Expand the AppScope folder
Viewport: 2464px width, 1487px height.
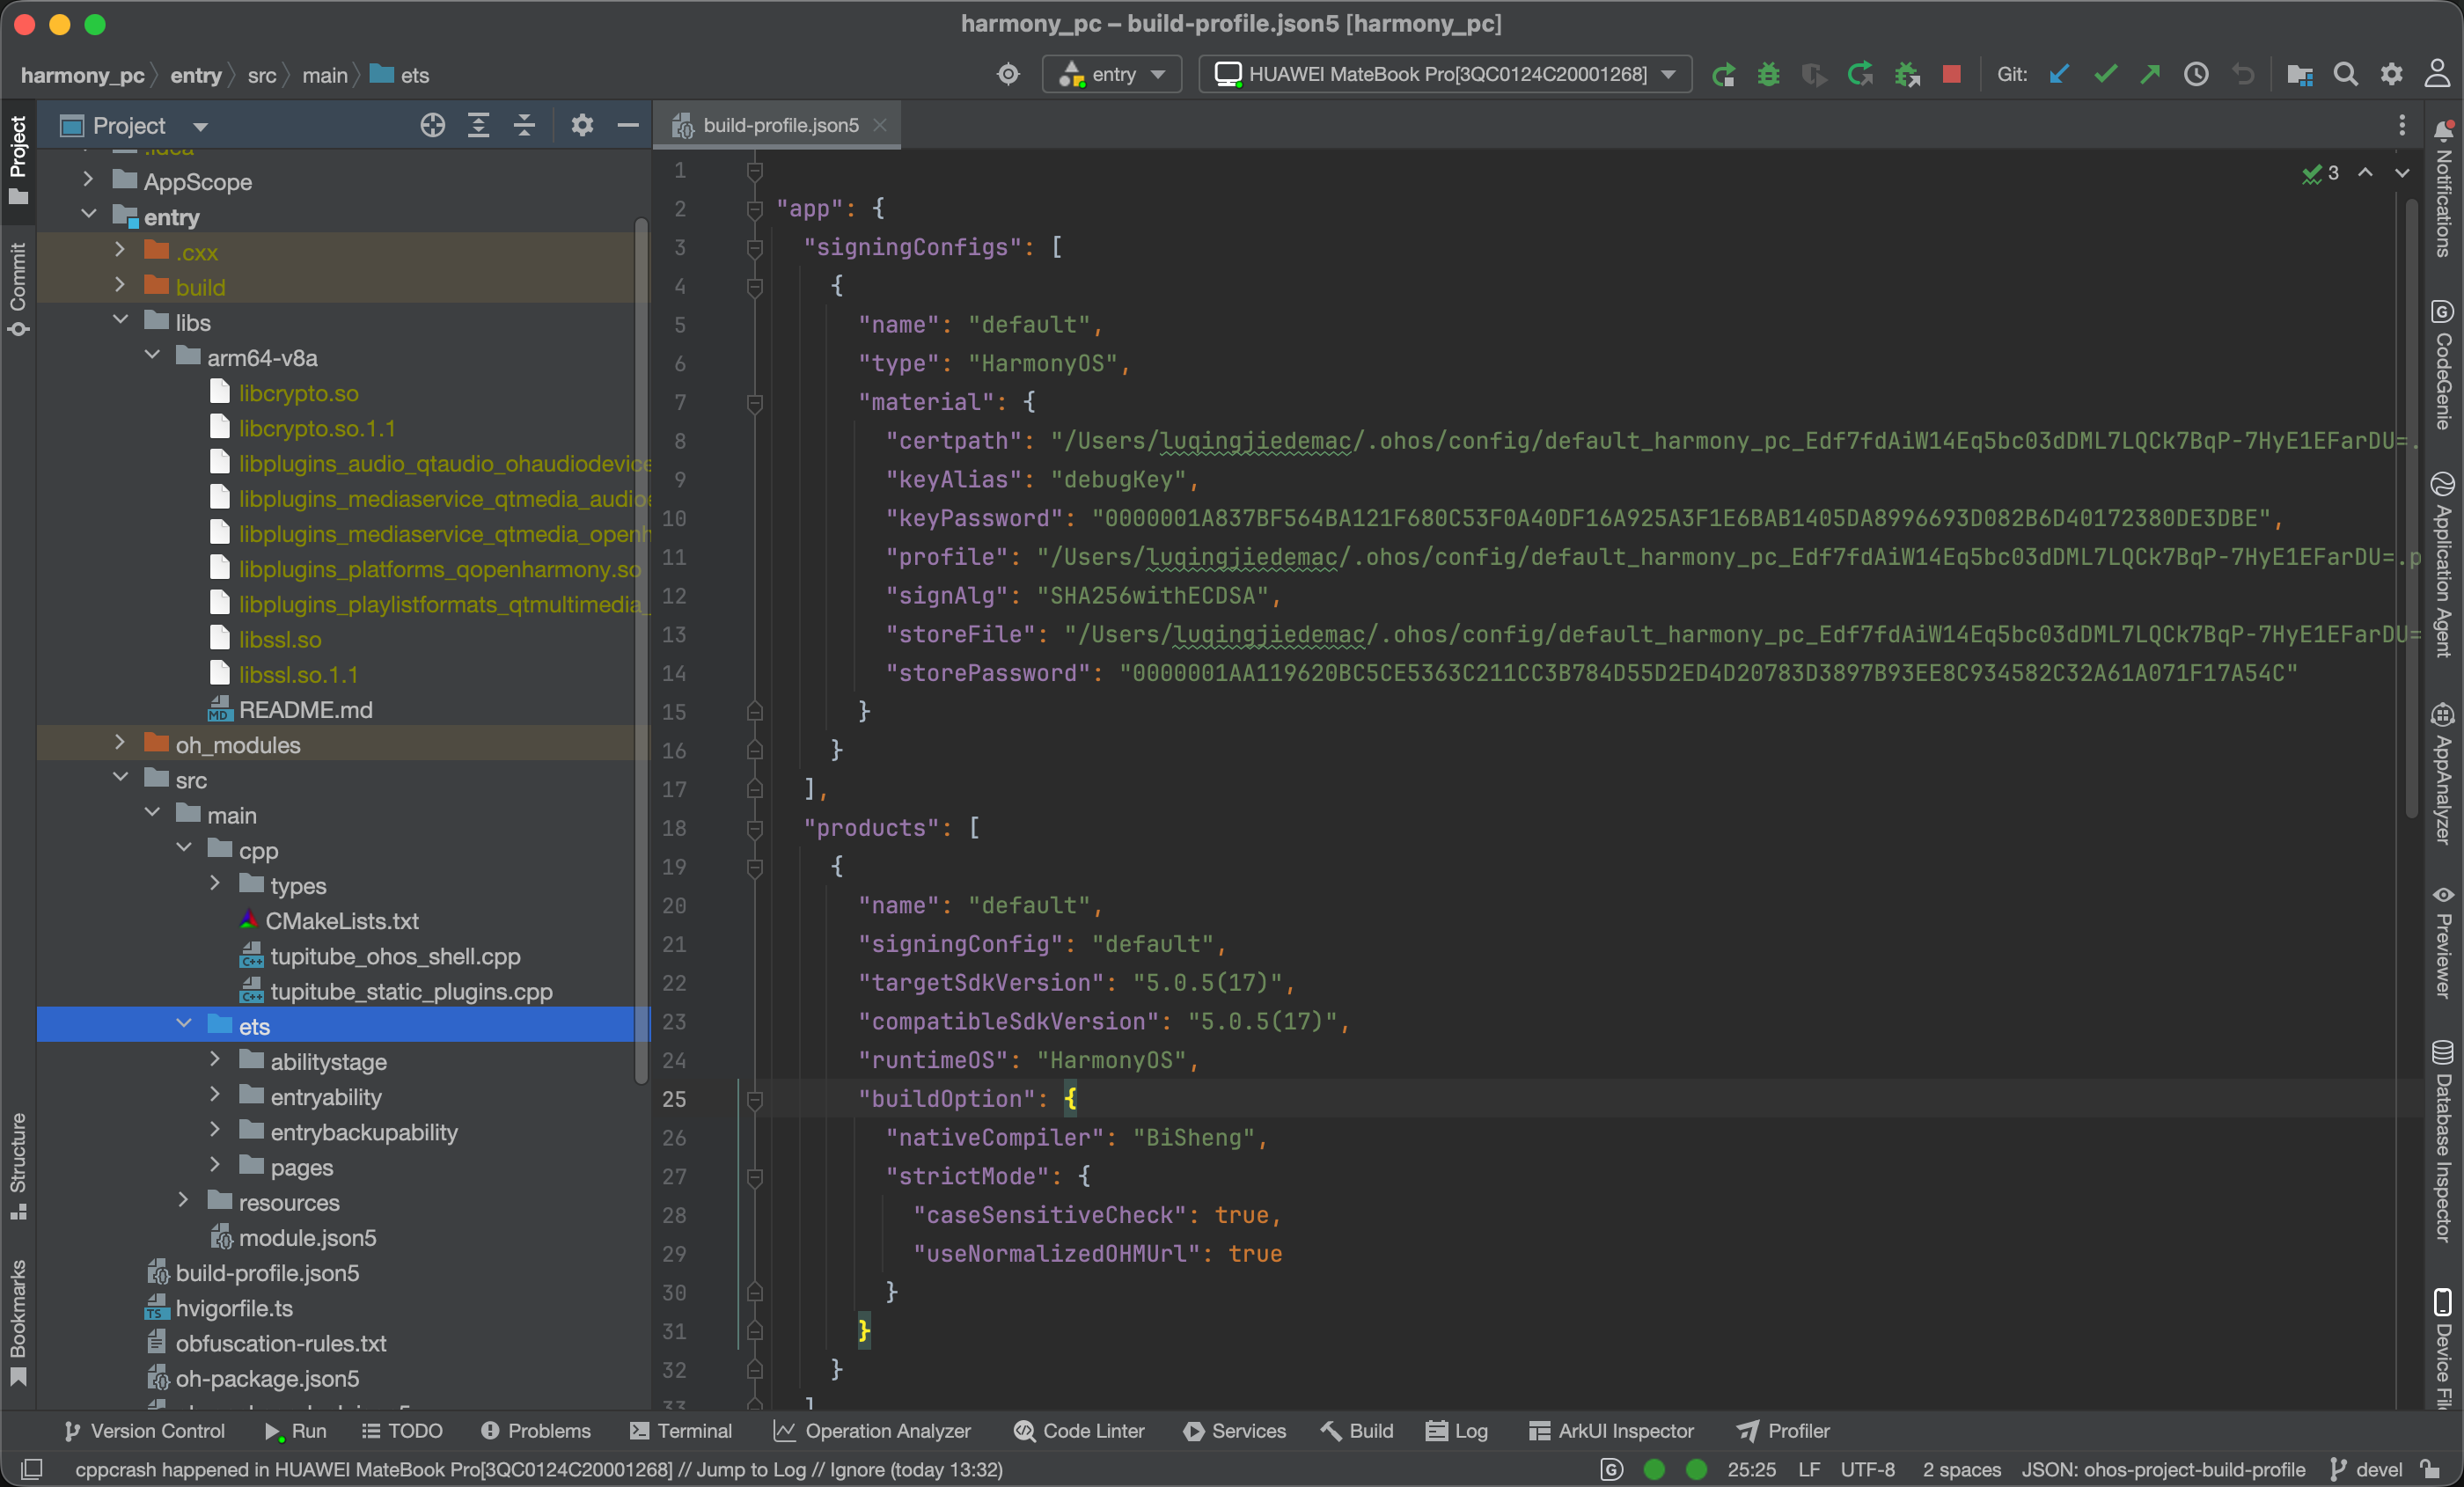point(88,181)
